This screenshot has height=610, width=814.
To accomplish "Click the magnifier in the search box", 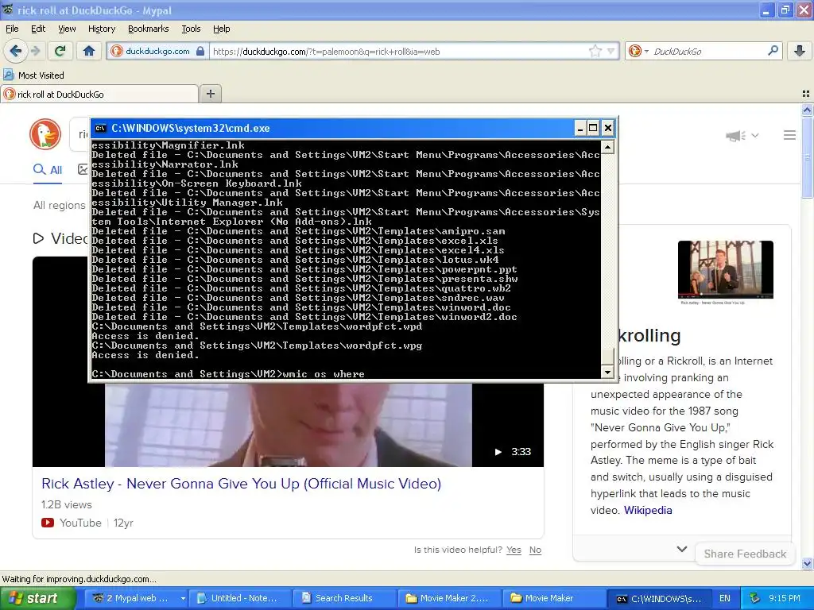I will [x=773, y=51].
